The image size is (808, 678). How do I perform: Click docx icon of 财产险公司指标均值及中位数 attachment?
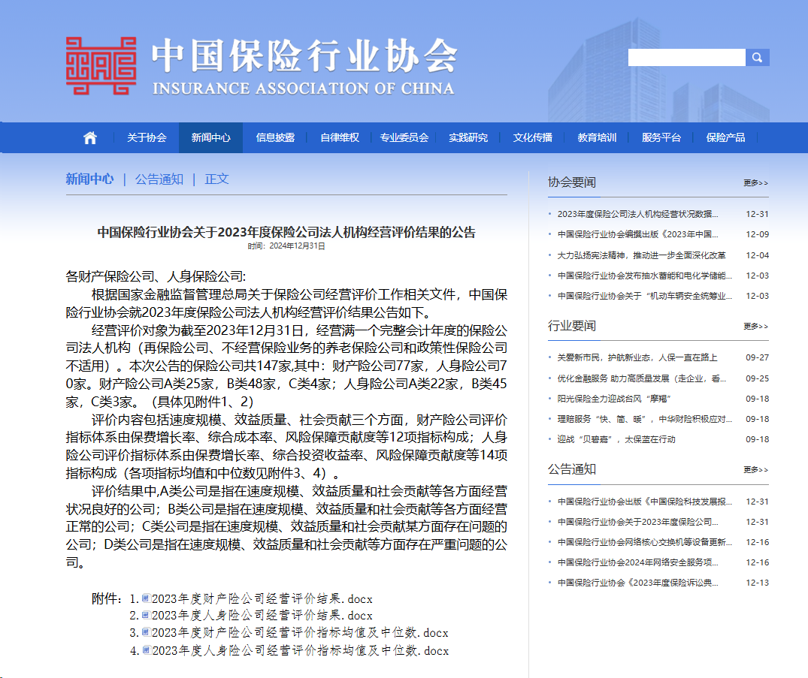146,632
